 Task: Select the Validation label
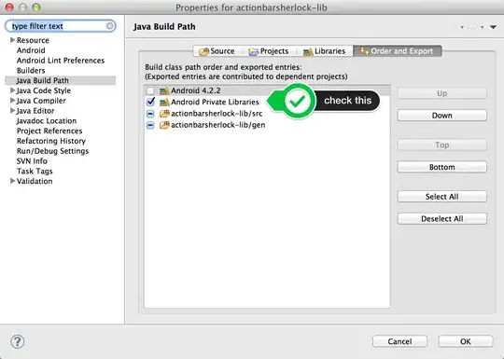point(35,182)
